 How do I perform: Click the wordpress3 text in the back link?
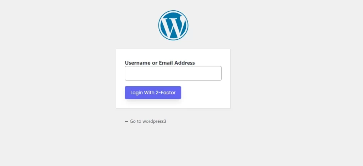[x=155, y=121]
